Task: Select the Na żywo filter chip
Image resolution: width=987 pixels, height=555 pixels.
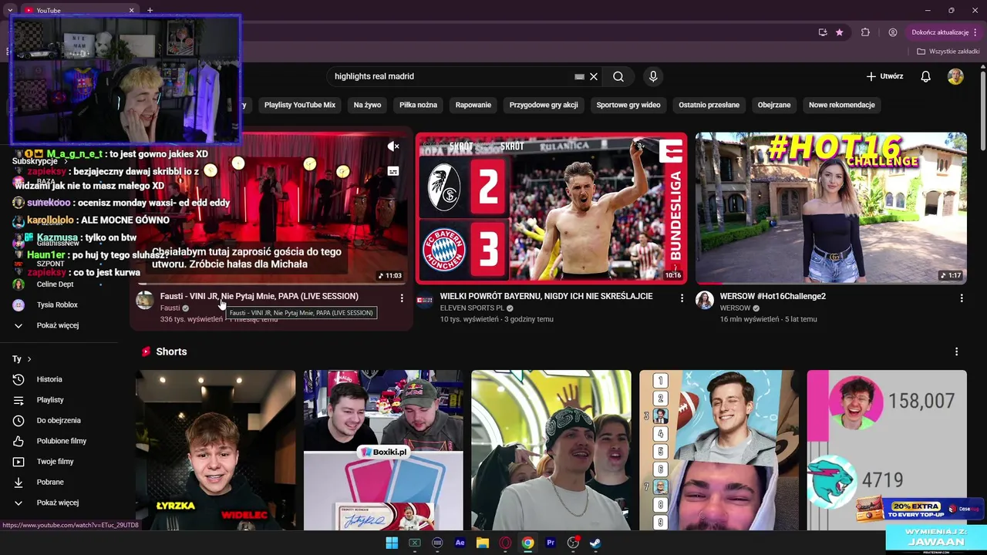Action: pos(367,105)
